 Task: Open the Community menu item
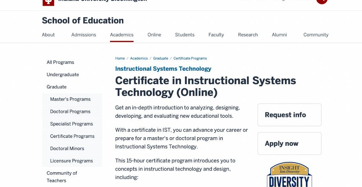pyautogui.click(x=316, y=35)
